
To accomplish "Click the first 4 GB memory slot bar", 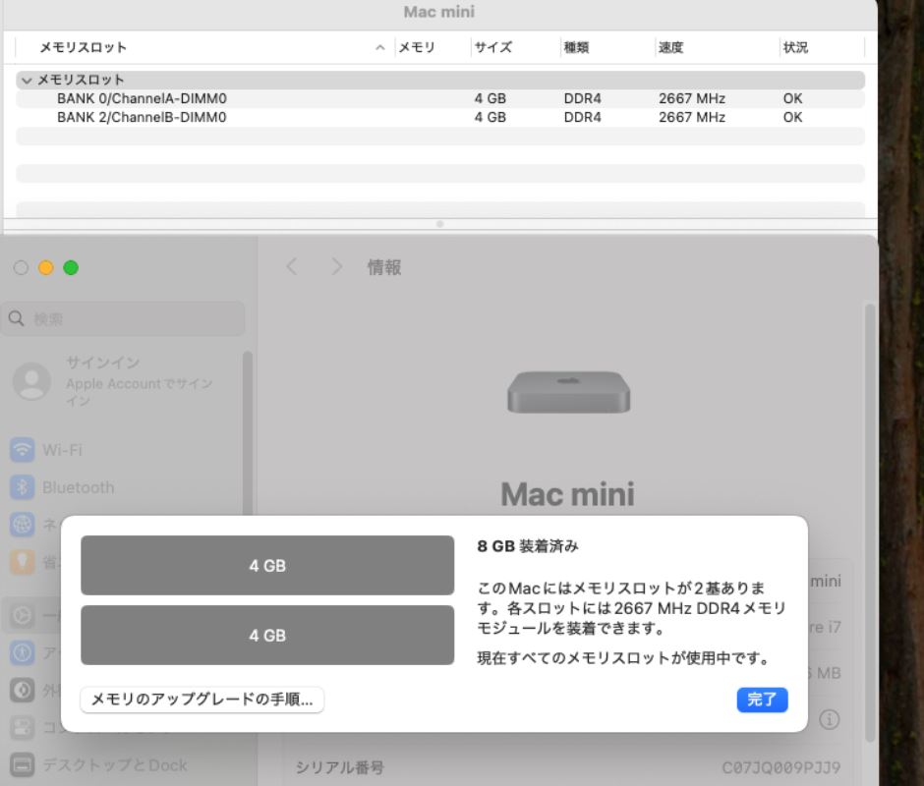I will pos(267,565).
